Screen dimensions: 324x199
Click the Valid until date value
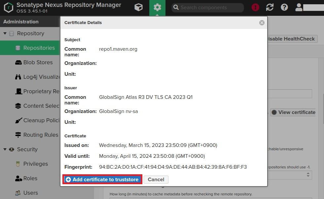tap(152, 156)
